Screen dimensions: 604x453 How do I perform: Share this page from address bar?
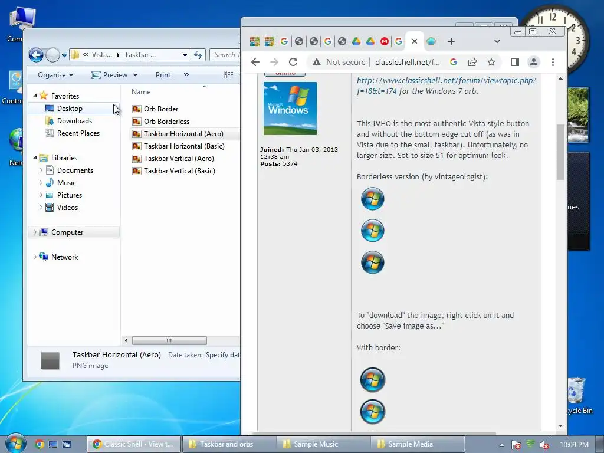pos(472,62)
